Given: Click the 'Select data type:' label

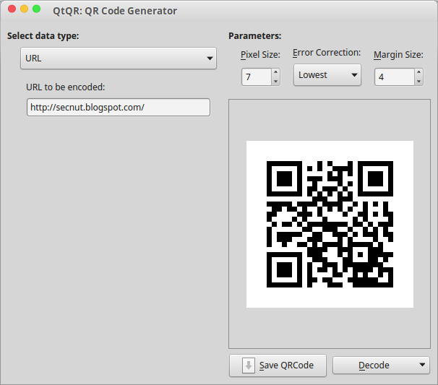Looking at the screenshot, I should [43, 35].
